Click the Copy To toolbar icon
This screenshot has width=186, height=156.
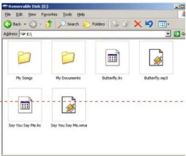126,24
